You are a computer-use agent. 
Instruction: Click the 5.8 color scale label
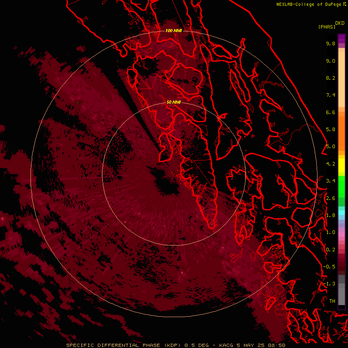(331, 130)
